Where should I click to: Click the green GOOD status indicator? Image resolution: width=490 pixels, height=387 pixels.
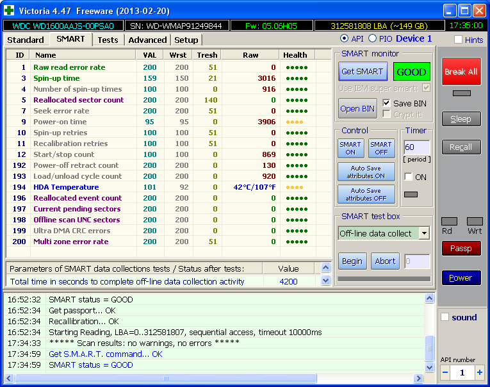pyautogui.click(x=411, y=72)
